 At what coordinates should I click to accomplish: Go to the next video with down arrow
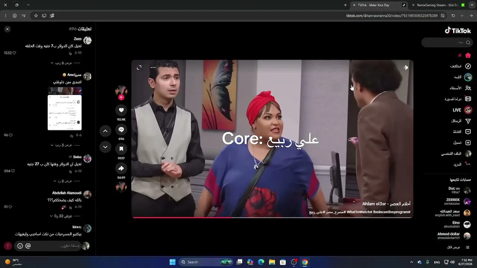point(105,147)
